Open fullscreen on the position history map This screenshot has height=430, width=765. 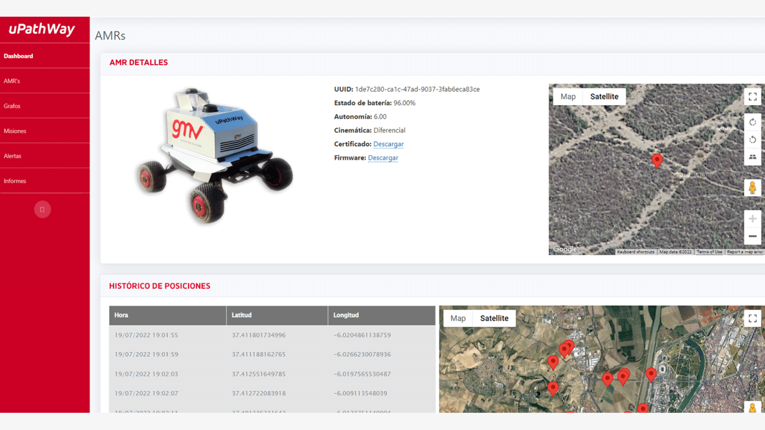(x=753, y=318)
